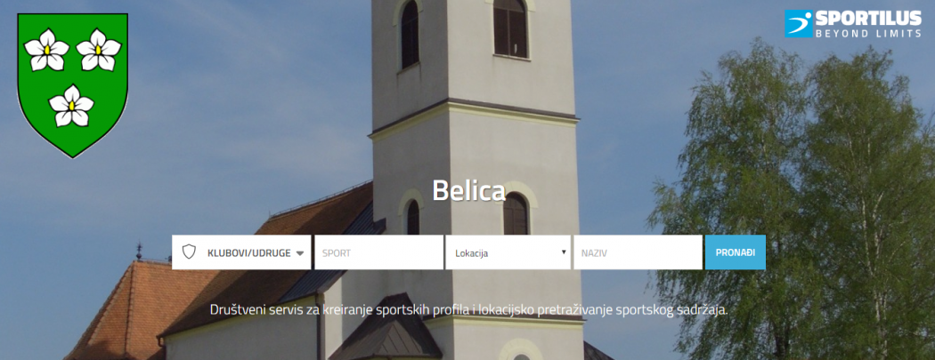
Task: Click the green Belica coat of arms
Action: [x=73, y=85]
